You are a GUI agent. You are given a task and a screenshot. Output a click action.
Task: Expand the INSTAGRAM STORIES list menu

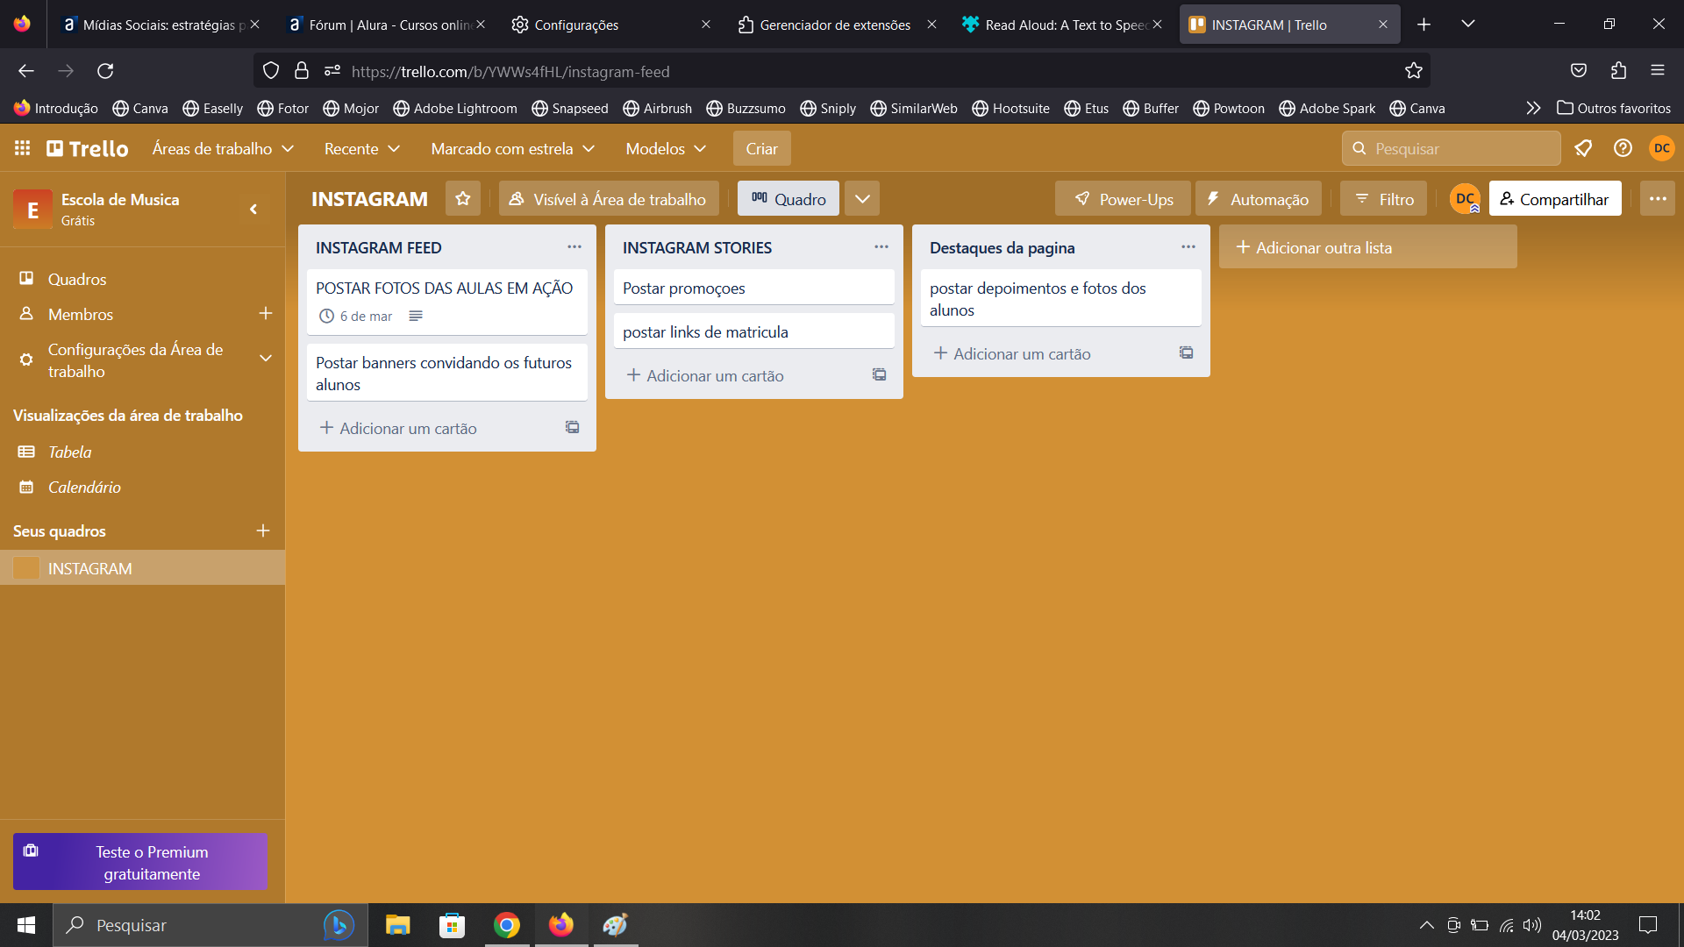[x=881, y=246]
